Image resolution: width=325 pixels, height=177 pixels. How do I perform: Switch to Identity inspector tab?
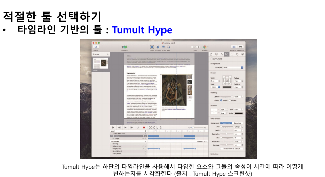point(242,54)
